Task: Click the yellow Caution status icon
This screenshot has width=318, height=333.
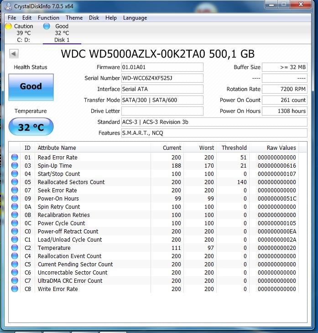Action: (x=8, y=26)
